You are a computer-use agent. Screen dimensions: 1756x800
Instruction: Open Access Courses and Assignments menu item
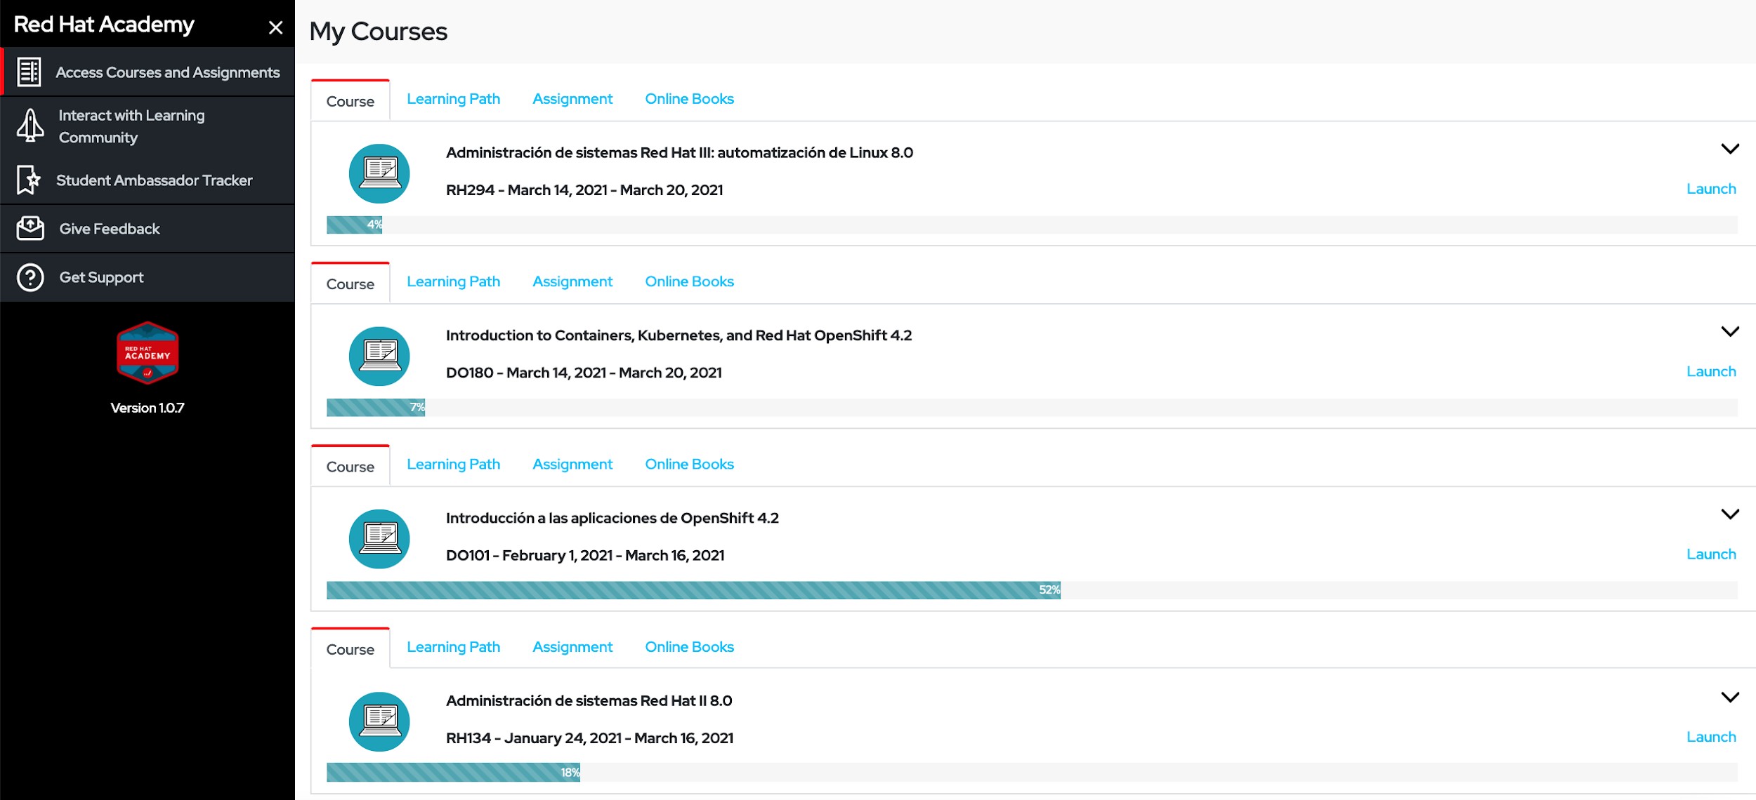[148, 72]
